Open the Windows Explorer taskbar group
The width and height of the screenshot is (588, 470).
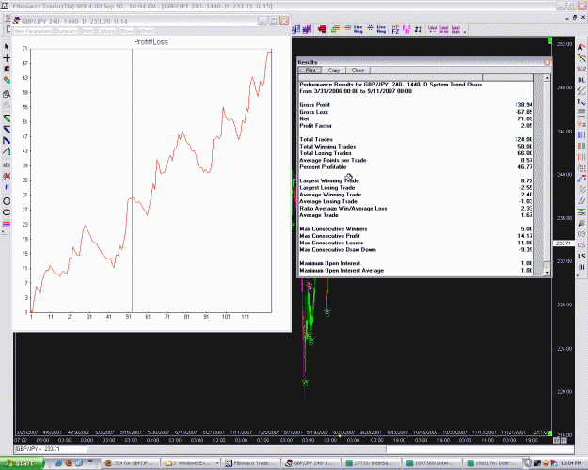pyautogui.click(x=191, y=463)
